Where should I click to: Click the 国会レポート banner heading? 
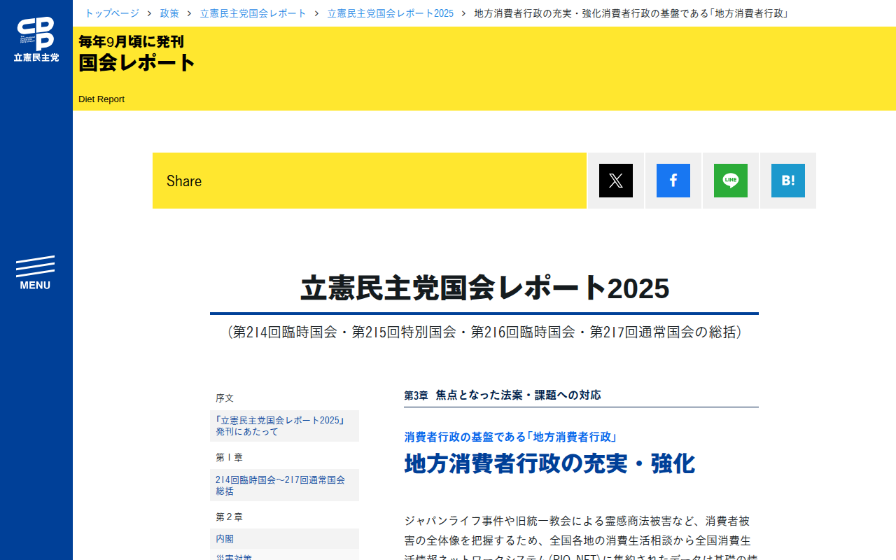tap(137, 62)
